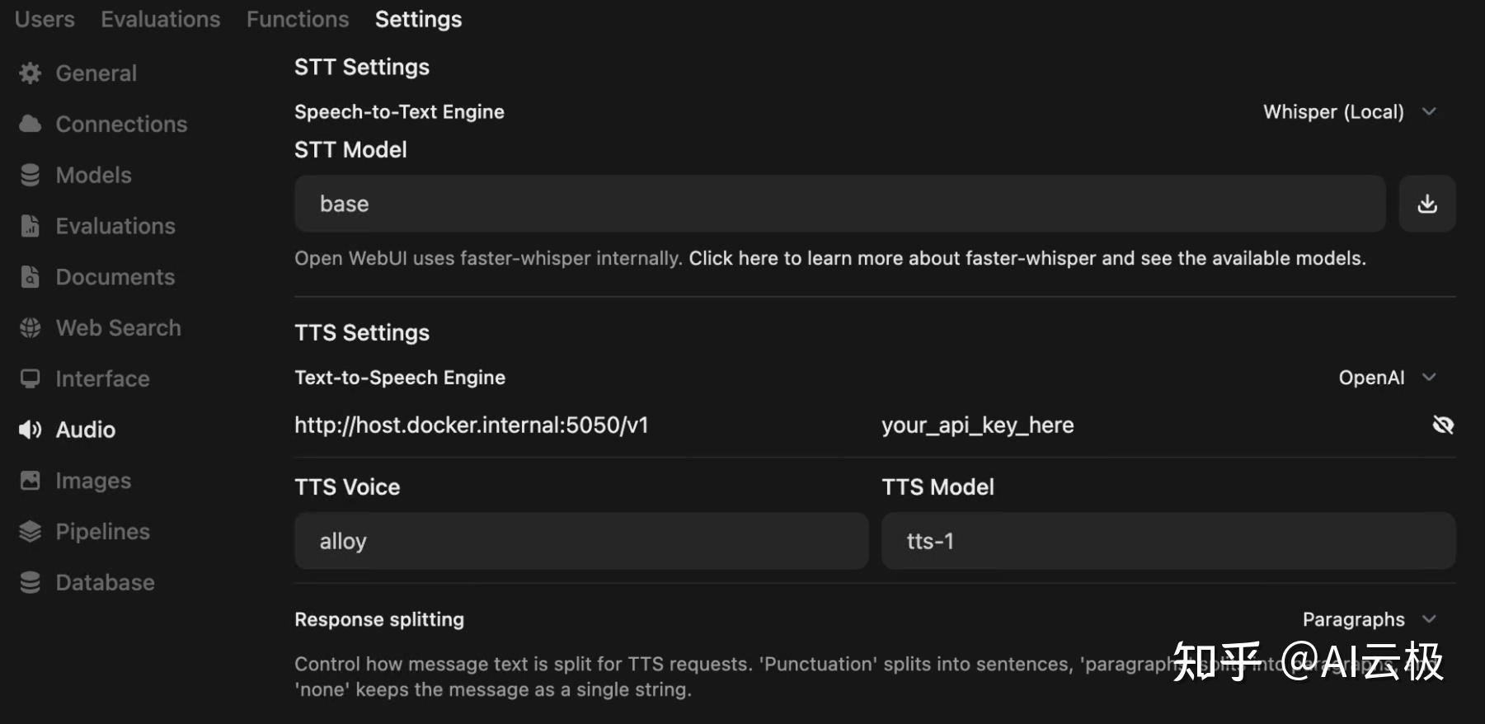Image resolution: width=1485 pixels, height=724 pixels.
Task: Select the Pipelines stack icon
Action: pos(30,531)
